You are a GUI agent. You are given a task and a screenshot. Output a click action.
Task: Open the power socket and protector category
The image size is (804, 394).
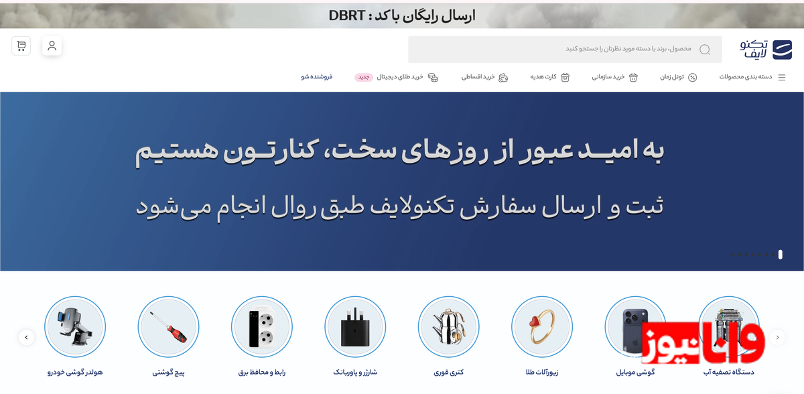(261, 327)
